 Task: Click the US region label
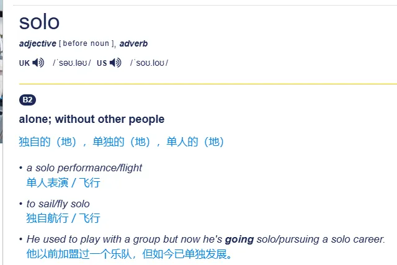pos(102,63)
